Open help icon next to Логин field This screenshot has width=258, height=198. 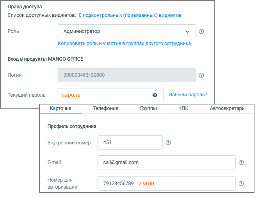pyautogui.click(x=201, y=75)
